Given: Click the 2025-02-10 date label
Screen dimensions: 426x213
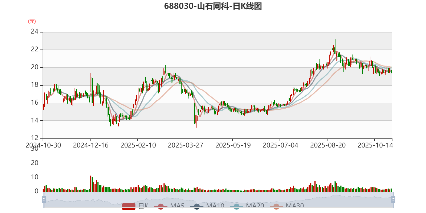Looking at the screenshot, I should point(138,145).
